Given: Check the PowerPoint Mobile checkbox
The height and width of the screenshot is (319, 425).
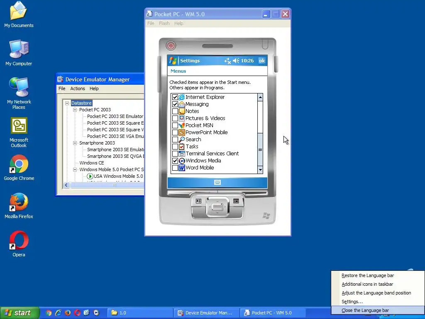Looking at the screenshot, I should pyautogui.click(x=175, y=133).
